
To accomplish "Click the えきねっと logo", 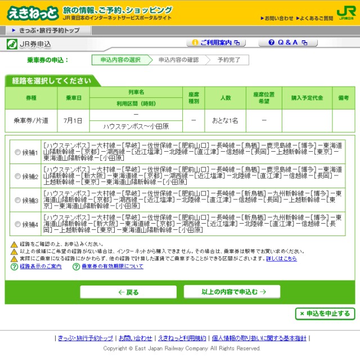I will point(33,13).
